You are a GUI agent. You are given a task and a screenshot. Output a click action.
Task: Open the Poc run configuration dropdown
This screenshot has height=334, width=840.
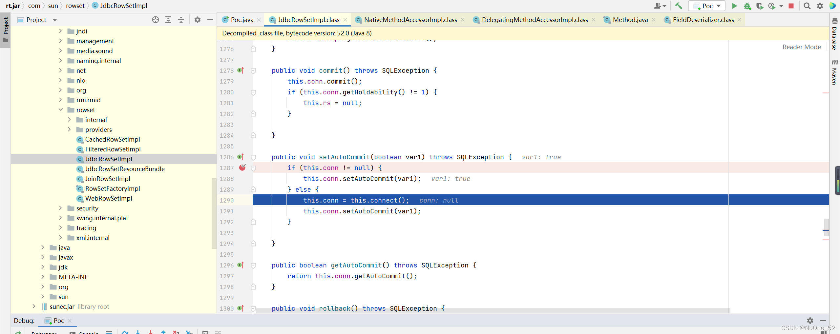pyautogui.click(x=707, y=6)
